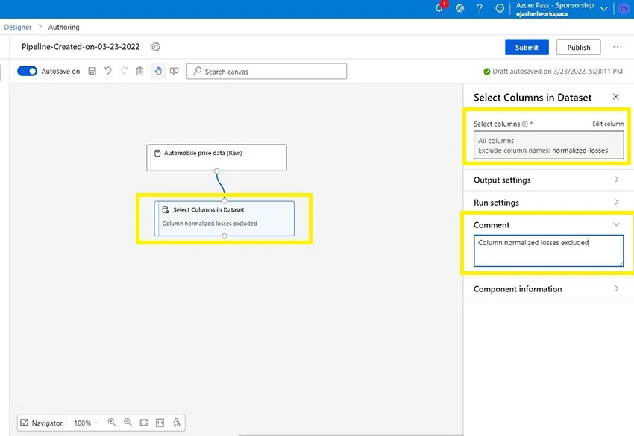Click the zoom in magnifier icon
The height and width of the screenshot is (436, 634).
112,423
